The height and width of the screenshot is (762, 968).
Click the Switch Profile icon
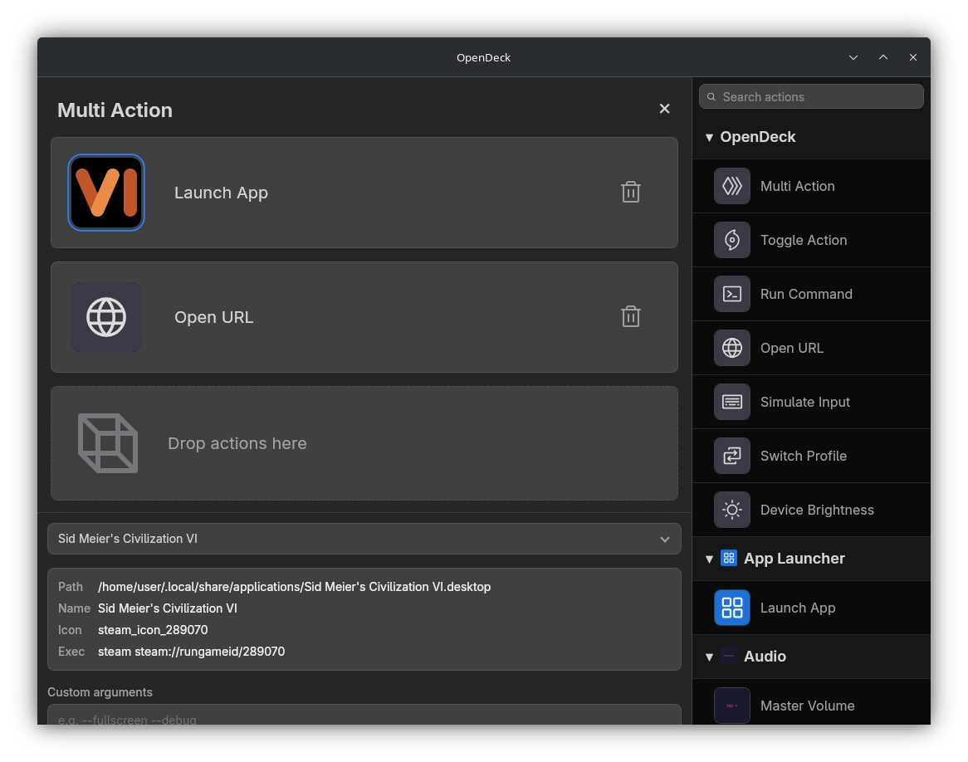point(732,456)
